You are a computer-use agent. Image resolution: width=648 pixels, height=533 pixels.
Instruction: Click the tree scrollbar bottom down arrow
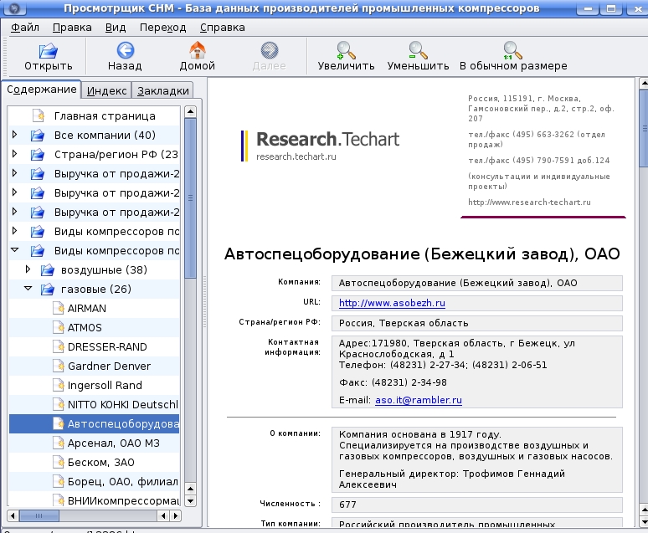pyautogui.click(x=190, y=501)
